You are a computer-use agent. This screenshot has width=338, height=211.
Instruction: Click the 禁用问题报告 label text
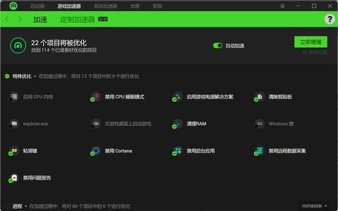37,178
